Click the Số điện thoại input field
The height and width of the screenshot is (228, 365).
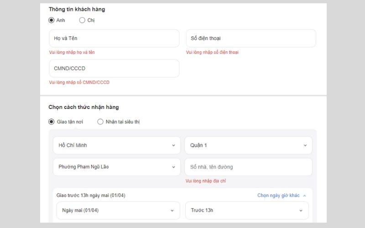coord(250,38)
